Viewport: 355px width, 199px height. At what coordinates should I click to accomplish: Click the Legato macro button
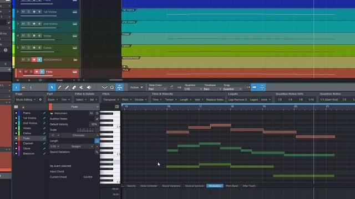254,99
